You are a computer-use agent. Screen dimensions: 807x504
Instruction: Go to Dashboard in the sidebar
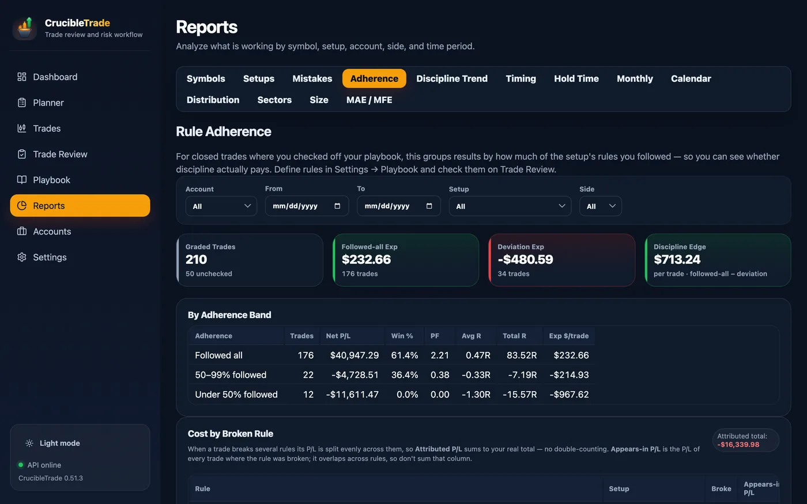[80, 77]
